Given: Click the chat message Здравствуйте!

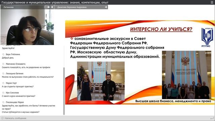Looking at the screenshot, I should [x=8, y=48].
